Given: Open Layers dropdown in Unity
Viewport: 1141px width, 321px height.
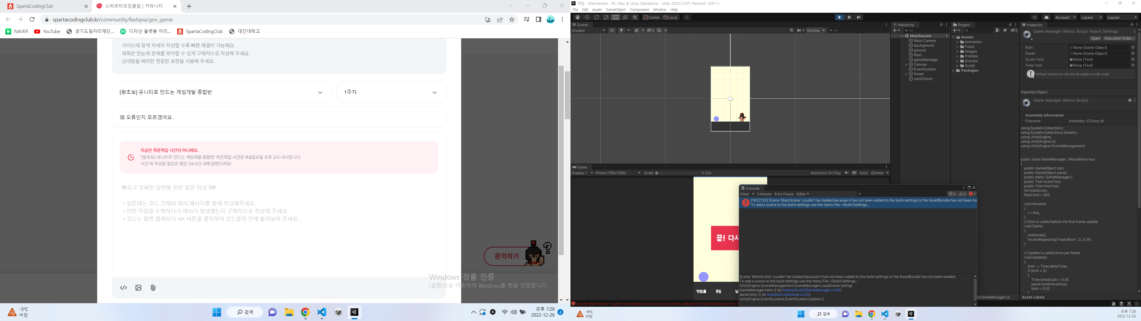Looking at the screenshot, I should pyautogui.click(x=1091, y=18).
